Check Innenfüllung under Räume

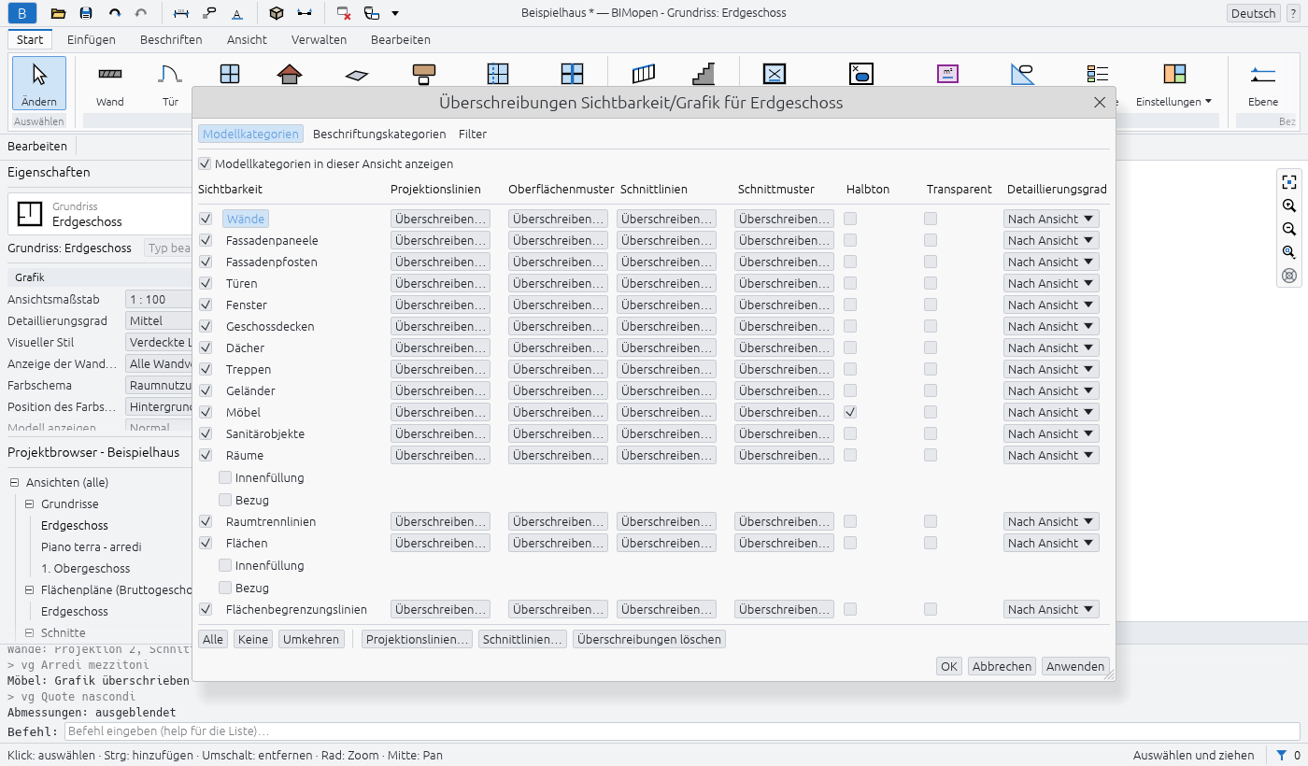[225, 477]
